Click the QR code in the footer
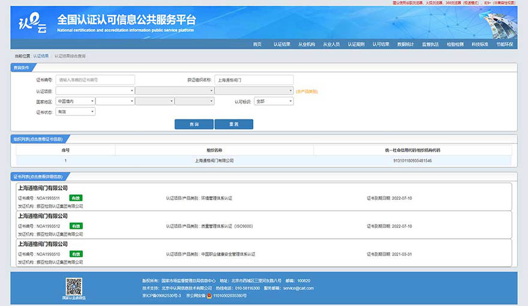The image size is (528, 306). click(74, 286)
